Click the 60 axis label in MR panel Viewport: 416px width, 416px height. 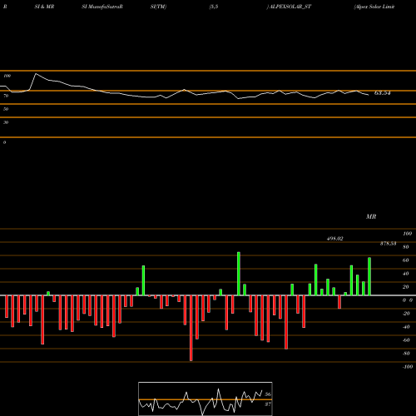[406, 260]
